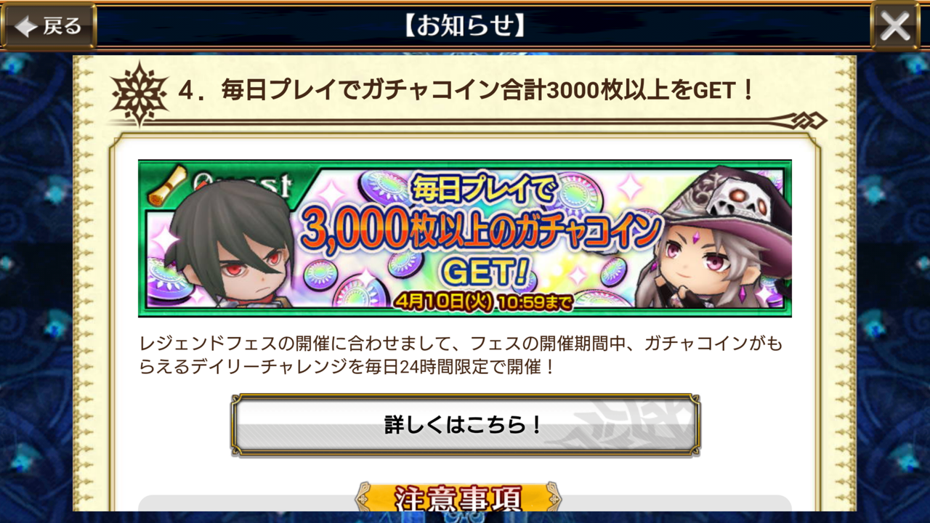Open details via 詳しくはこちら! button
930x523 pixels.
[x=465, y=425]
